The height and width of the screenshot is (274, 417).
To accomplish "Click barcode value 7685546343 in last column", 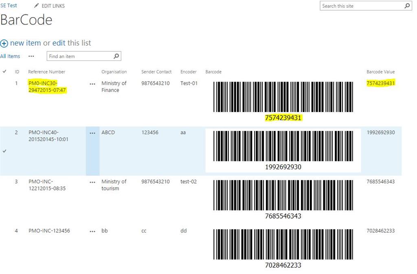I will 381,181.
